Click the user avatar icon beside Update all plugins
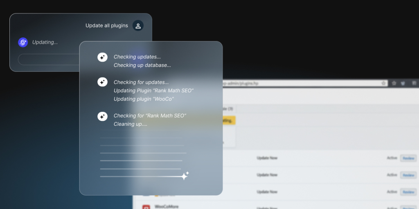 [138, 26]
